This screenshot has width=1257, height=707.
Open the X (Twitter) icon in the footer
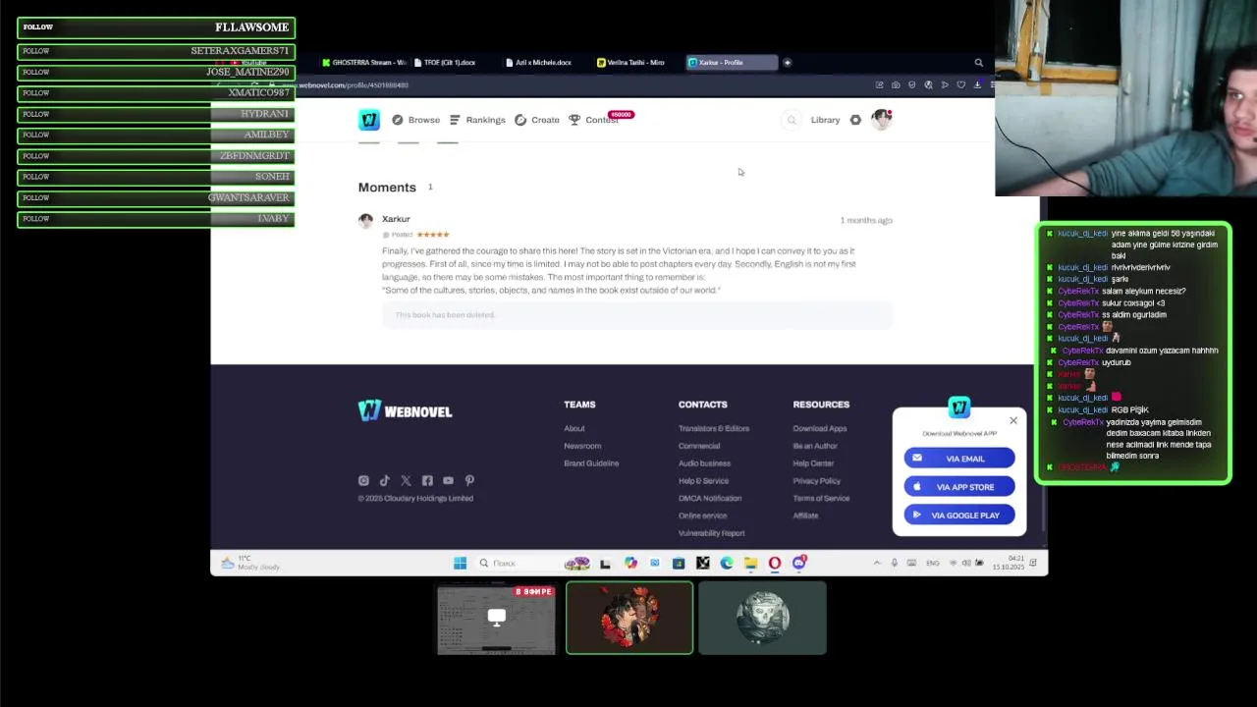(406, 480)
